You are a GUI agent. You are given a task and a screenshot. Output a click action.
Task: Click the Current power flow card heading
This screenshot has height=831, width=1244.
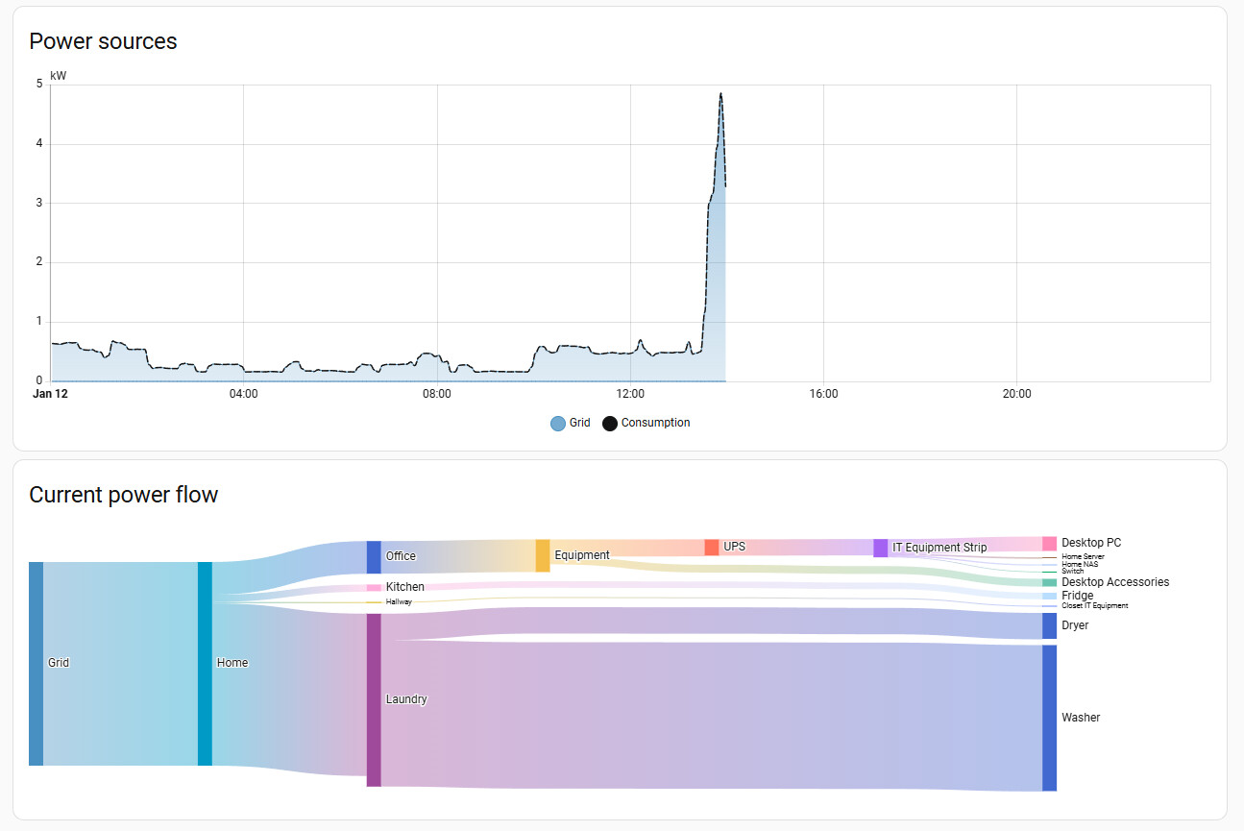123,495
